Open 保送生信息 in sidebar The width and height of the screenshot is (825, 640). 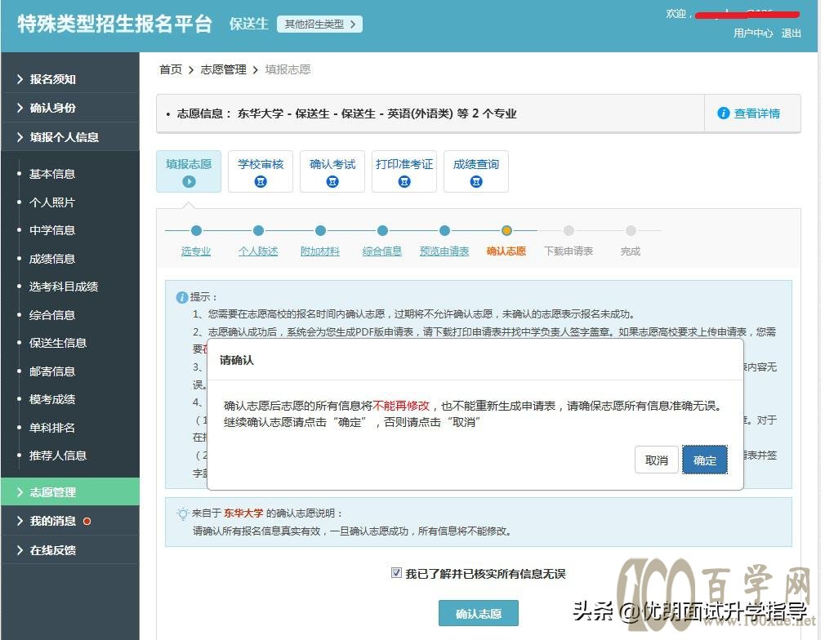(x=58, y=343)
